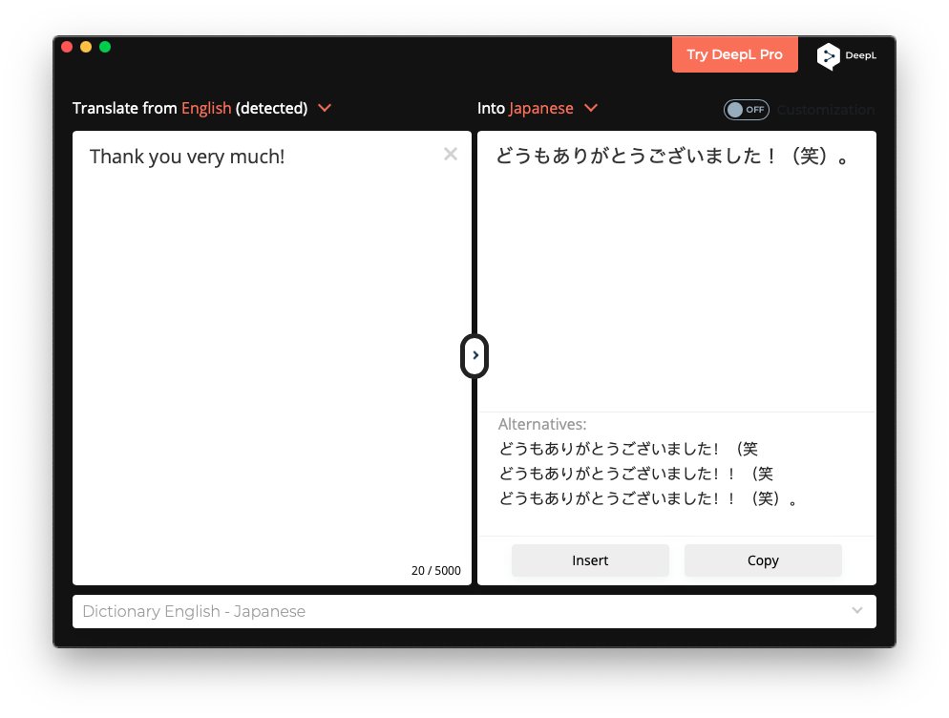Click inside the source text field
Image resolution: width=949 pixels, height=718 pixels.
click(x=272, y=358)
